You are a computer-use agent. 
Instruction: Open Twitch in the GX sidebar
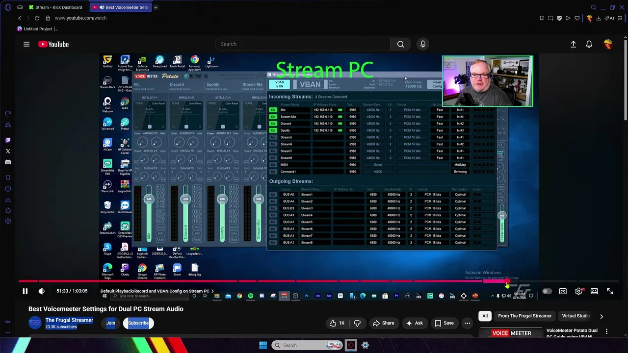[x=8, y=140]
